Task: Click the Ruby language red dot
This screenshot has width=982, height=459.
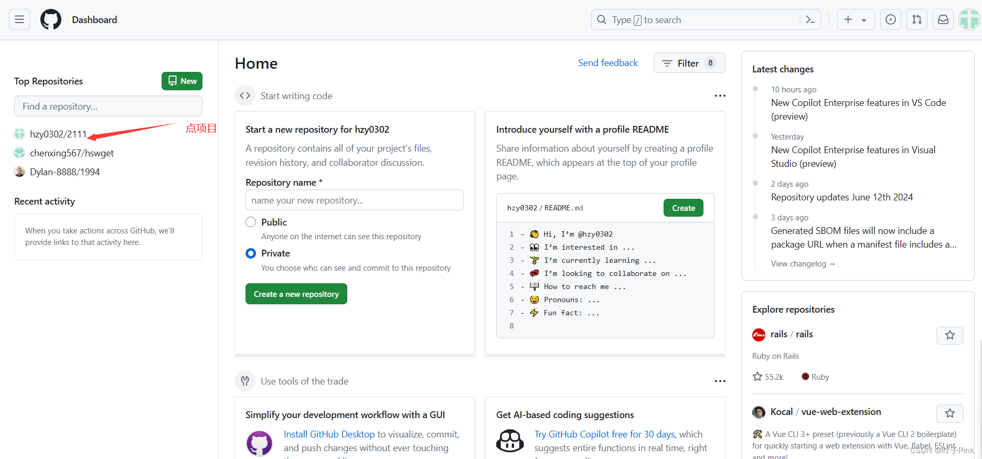Action: coord(805,376)
